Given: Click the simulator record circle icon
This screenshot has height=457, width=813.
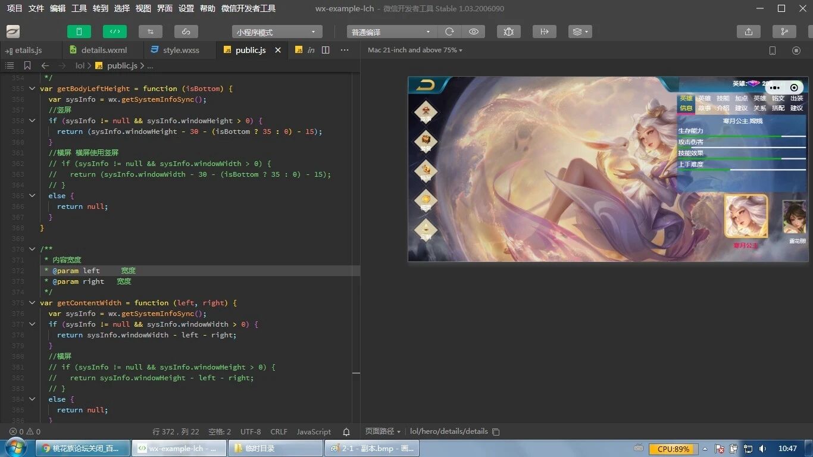Looking at the screenshot, I should click(x=796, y=51).
